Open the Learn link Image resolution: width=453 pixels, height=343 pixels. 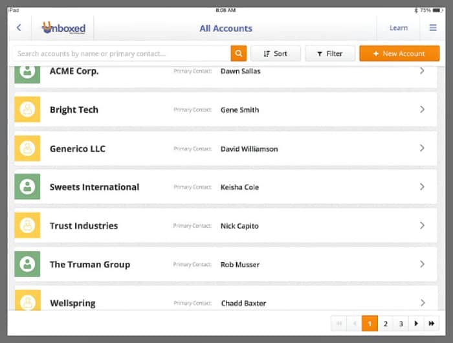pyautogui.click(x=399, y=28)
